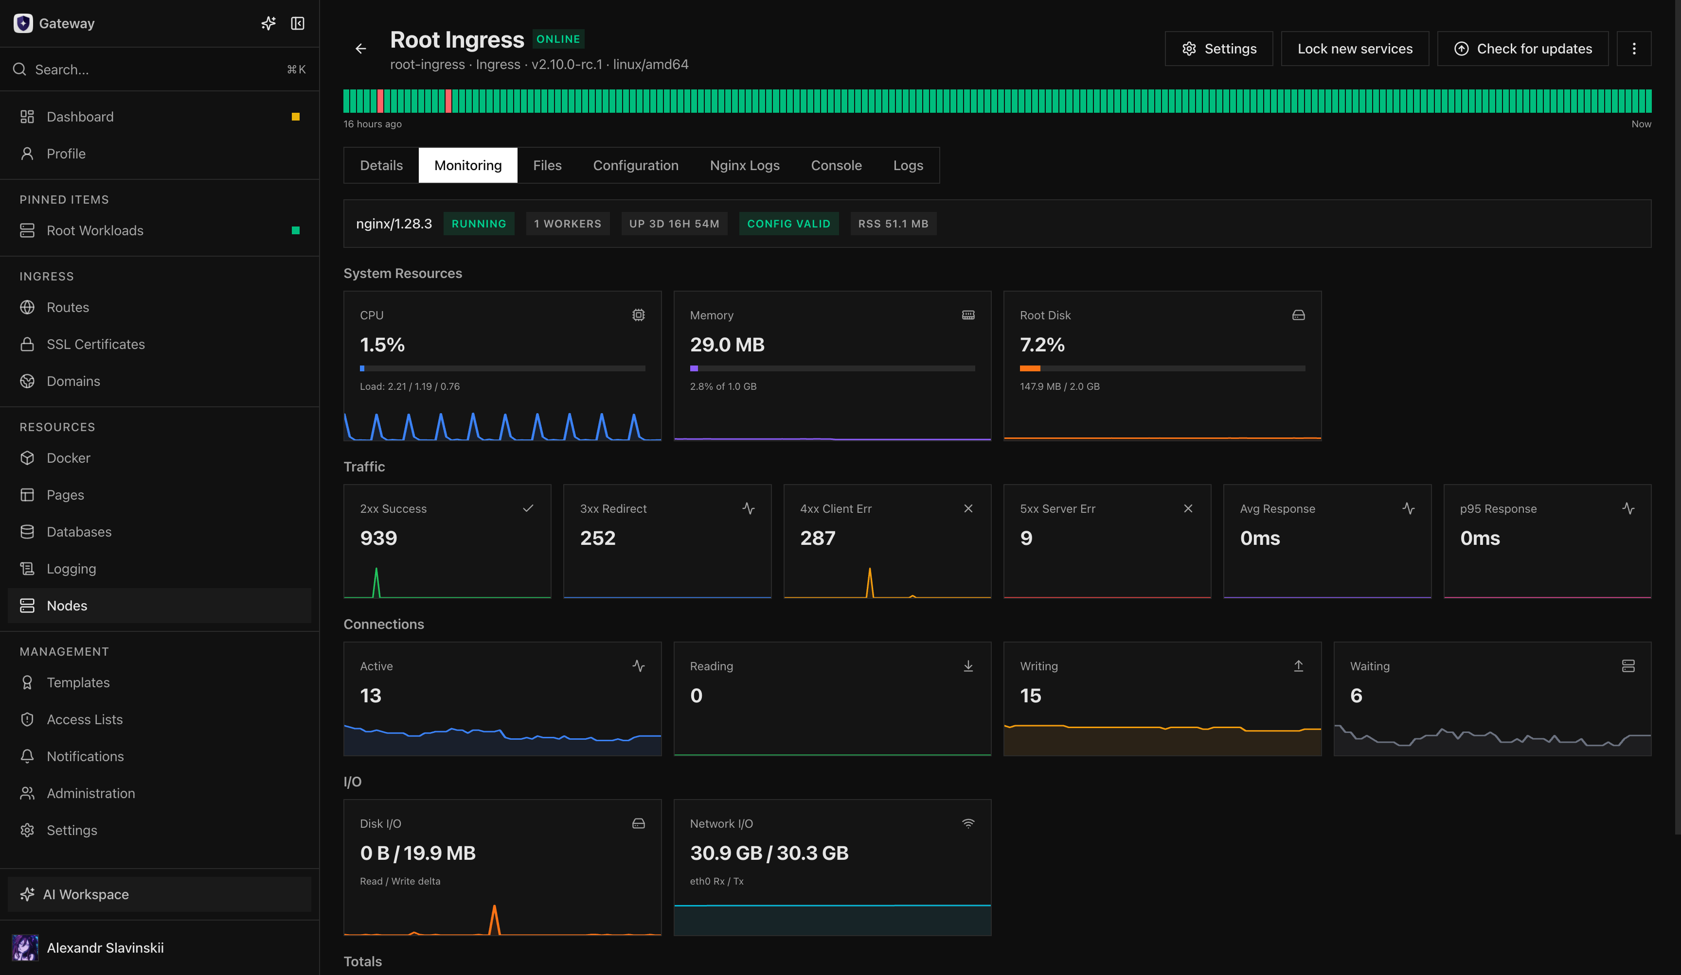This screenshot has width=1681, height=975.
Task: Click the RUNNING status badge
Action: [x=478, y=224]
